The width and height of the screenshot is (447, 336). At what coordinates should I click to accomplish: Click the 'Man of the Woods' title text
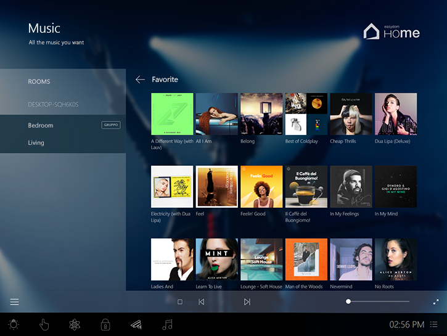[304, 287]
